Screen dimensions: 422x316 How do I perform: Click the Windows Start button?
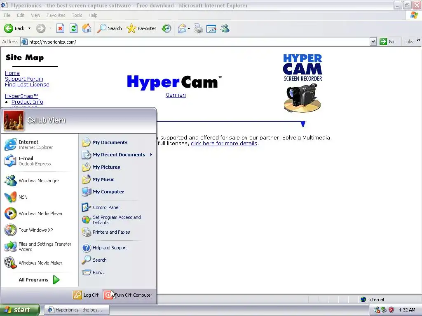click(x=20, y=310)
